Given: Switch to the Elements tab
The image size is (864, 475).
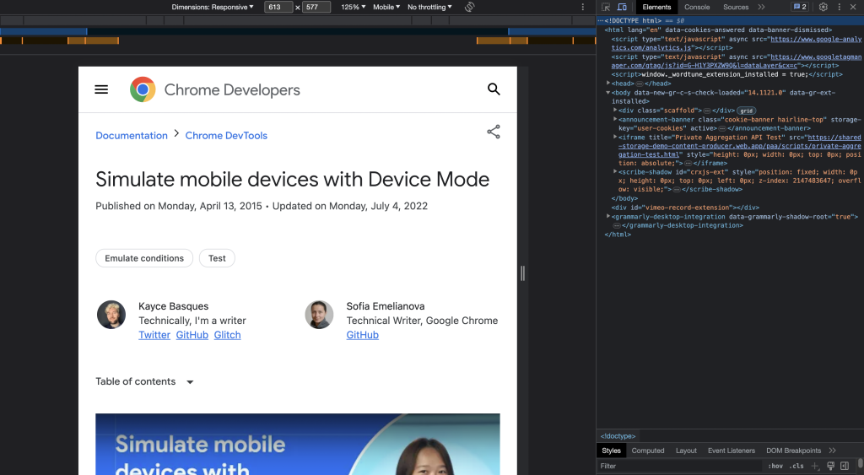Looking at the screenshot, I should [x=656, y=7].
